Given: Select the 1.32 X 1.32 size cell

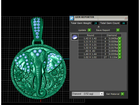Looking at the screenshot, I should coord(90,48).
